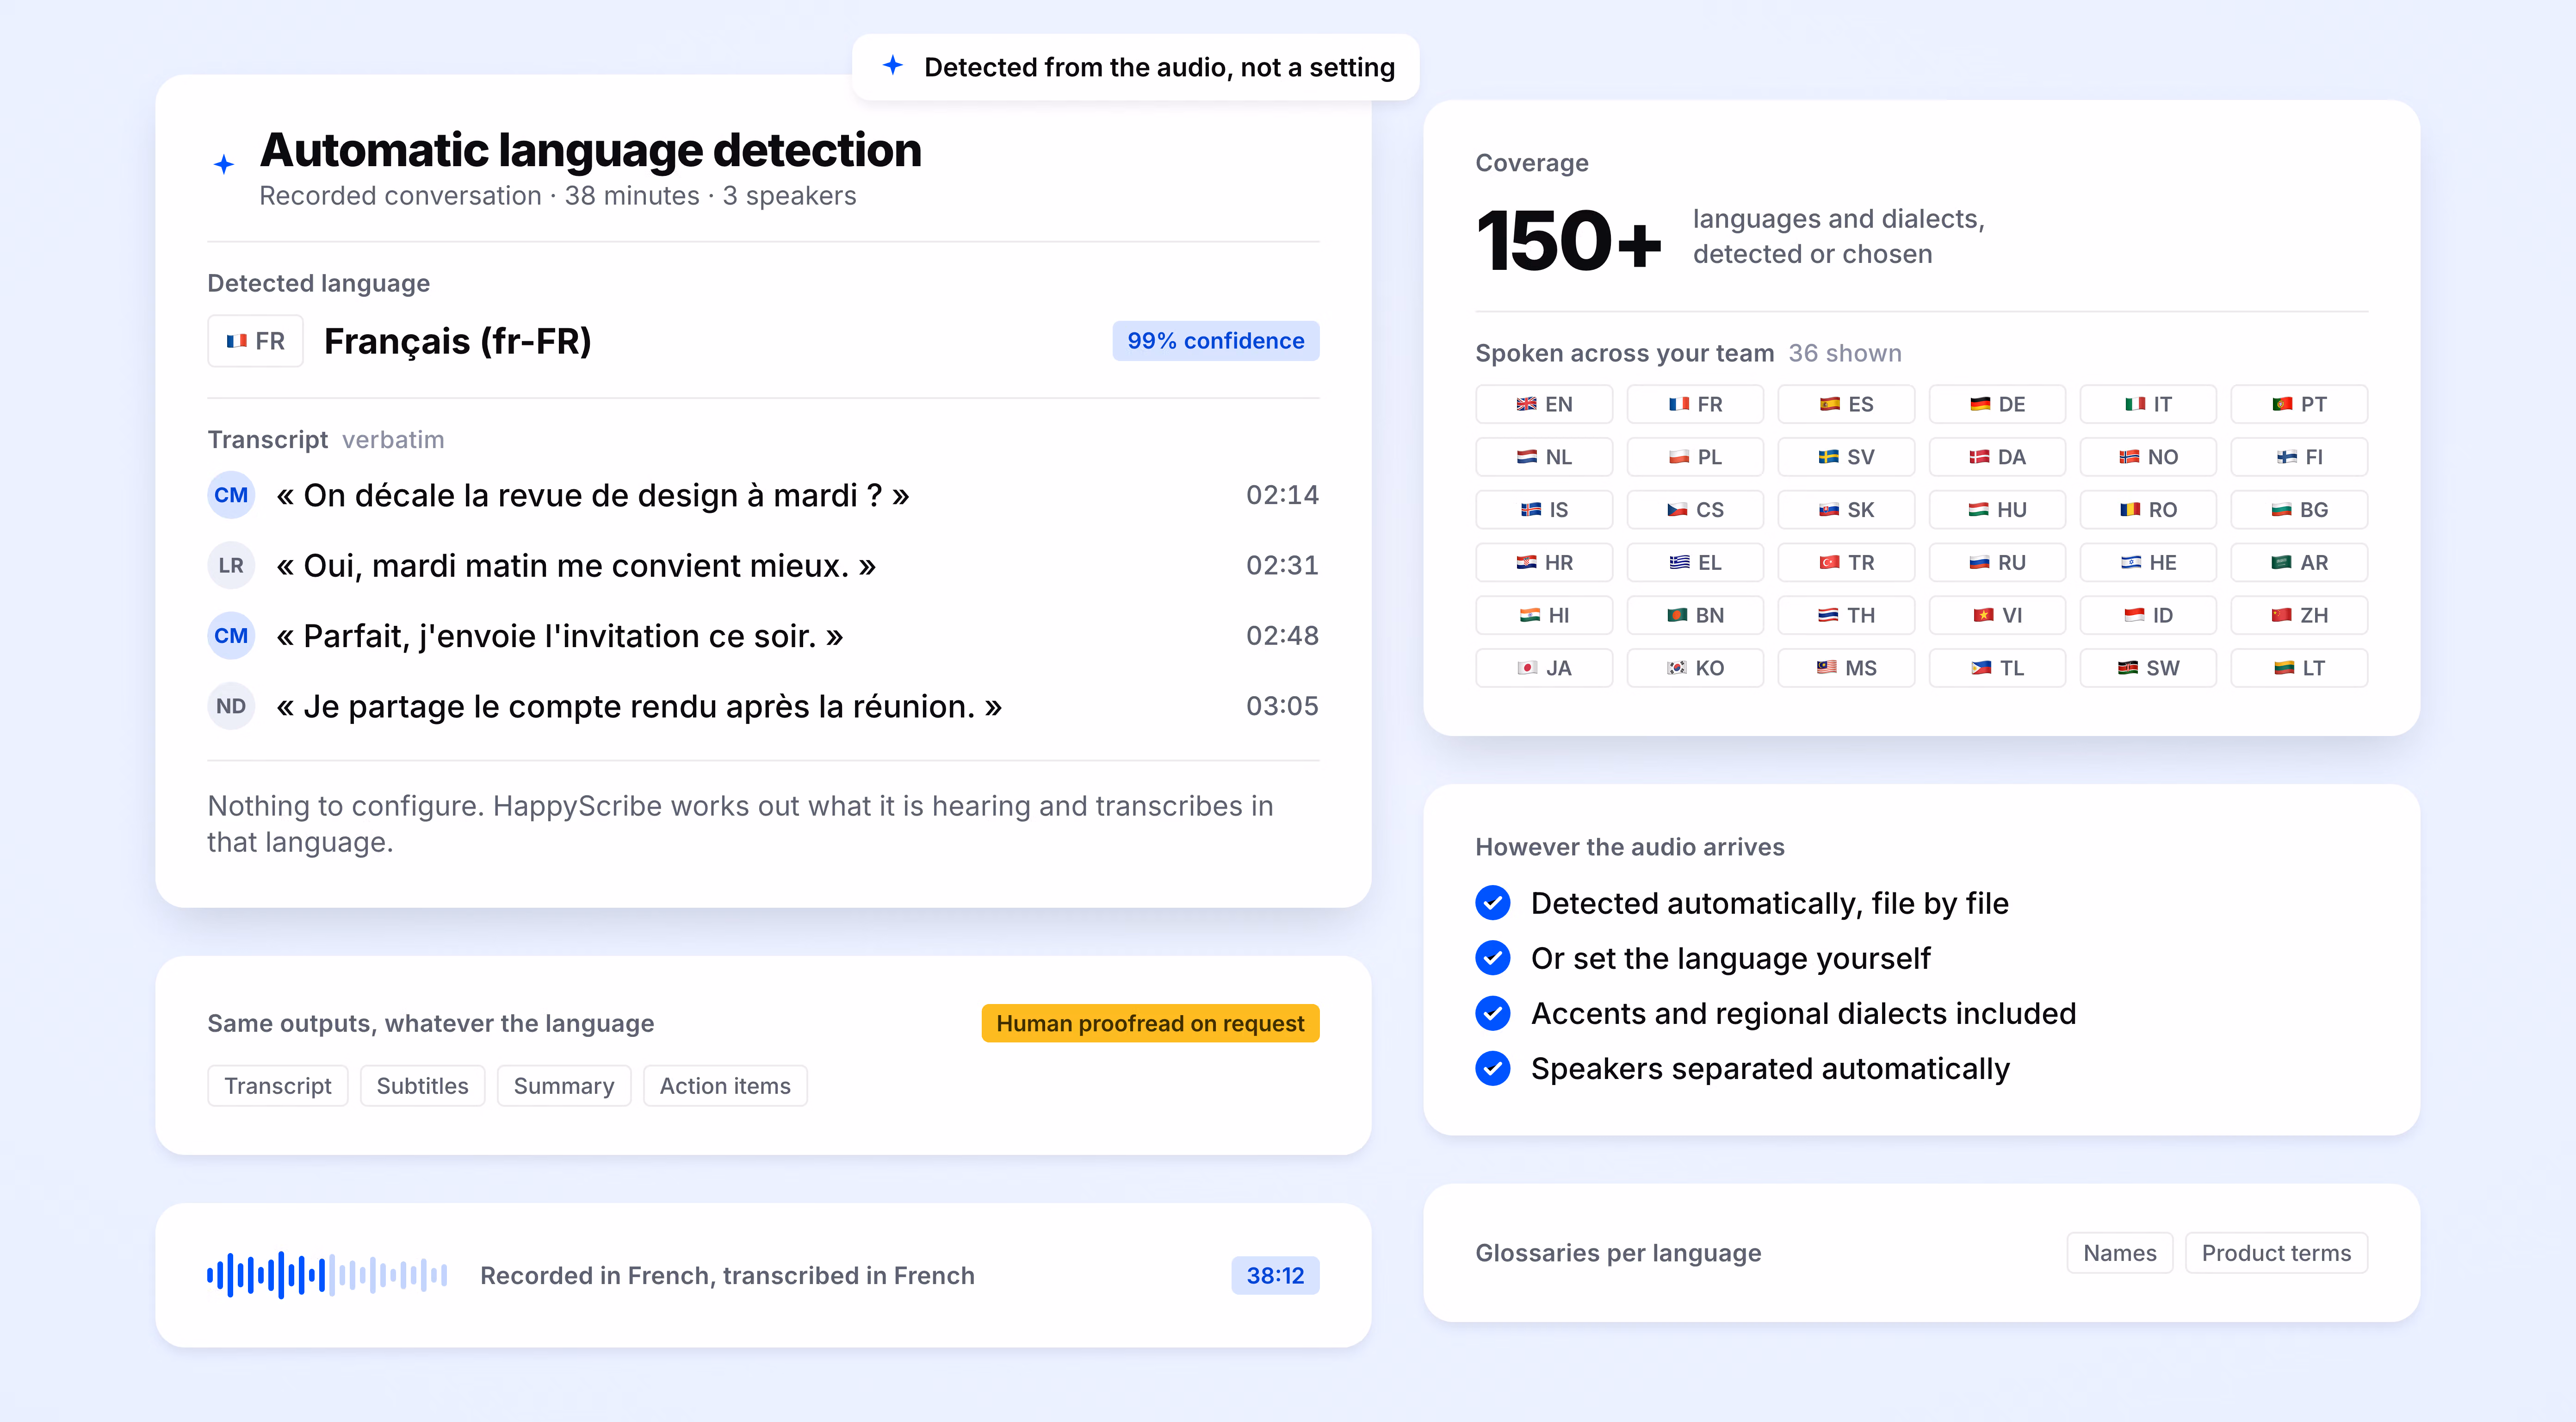This screenshot has height=1422, width=2576.
Task: Click the CM speaker avatar at 02:48
Action: click(231, 636)
